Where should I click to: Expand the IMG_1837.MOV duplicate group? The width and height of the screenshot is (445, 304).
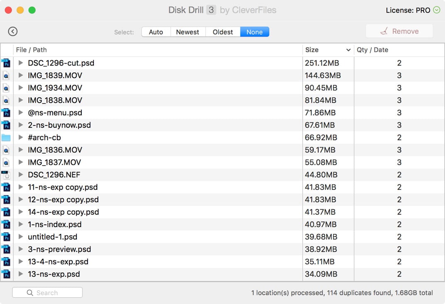[x=20, y=162]
